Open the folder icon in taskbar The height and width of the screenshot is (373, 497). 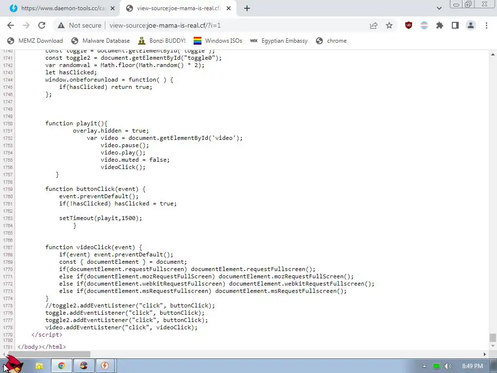click(x=39, y=366)
